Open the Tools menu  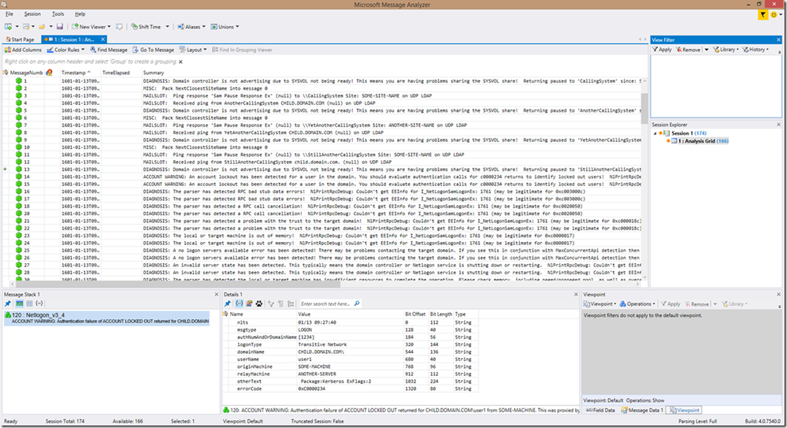(58, 14)
